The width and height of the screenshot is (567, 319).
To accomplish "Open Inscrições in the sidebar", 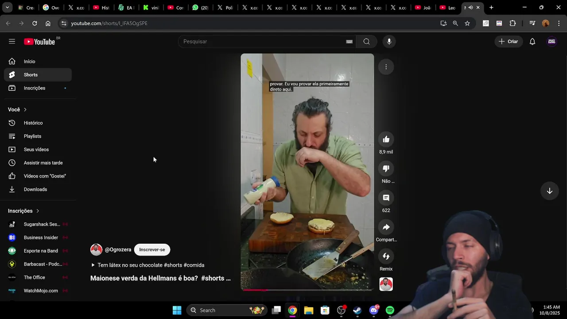I will (x=38, y=88).
